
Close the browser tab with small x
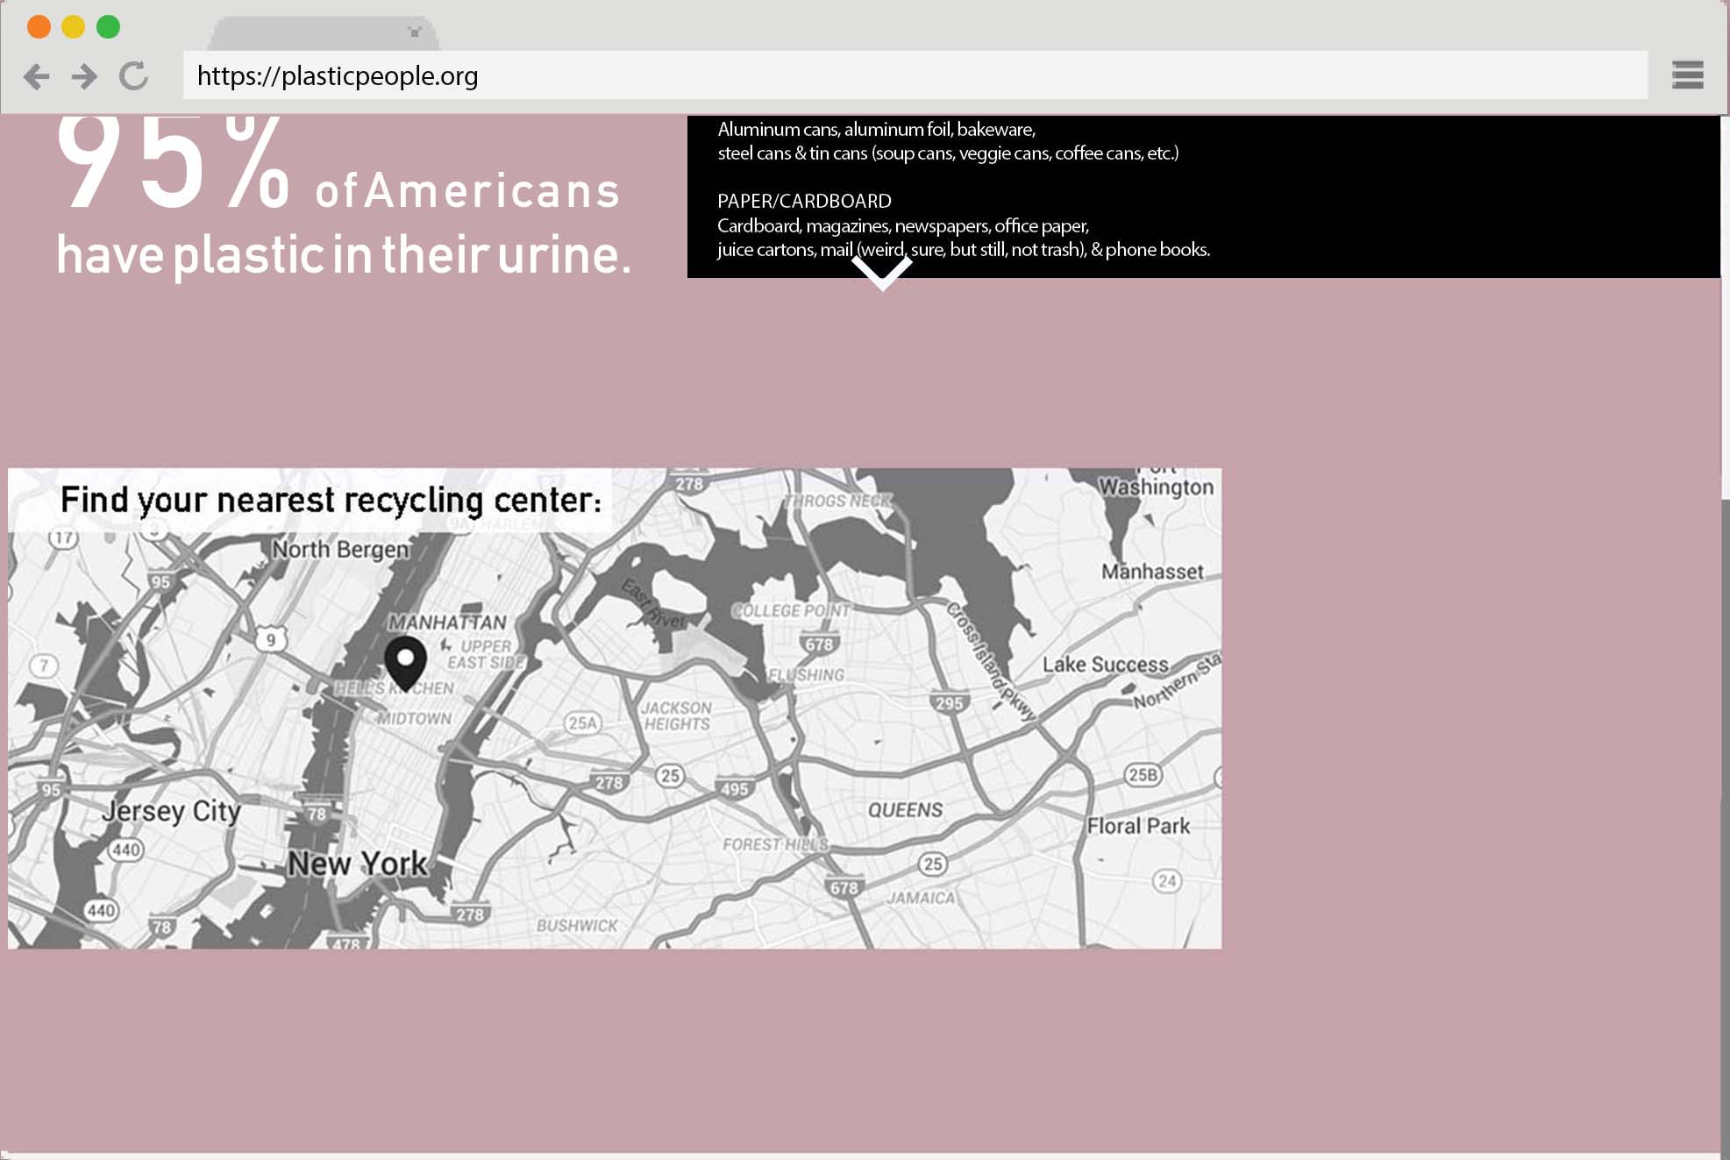415,32
